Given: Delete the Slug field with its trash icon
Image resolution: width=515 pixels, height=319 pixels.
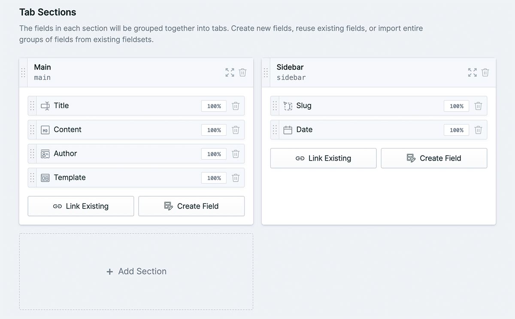Looking at the screenshot, I should pos(478,106).
